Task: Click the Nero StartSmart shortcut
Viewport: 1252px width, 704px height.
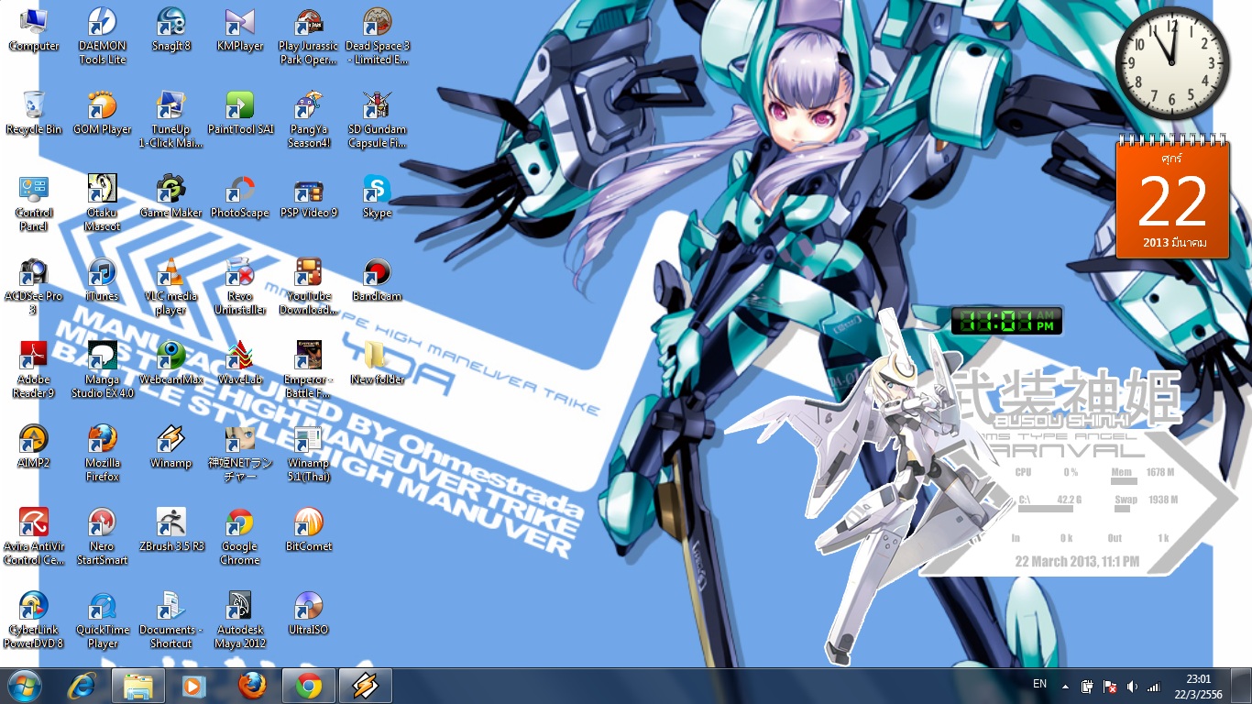Action: [103, 537]
